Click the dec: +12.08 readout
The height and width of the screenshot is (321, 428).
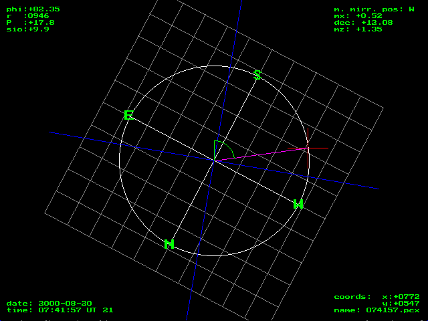click(363, 22)
